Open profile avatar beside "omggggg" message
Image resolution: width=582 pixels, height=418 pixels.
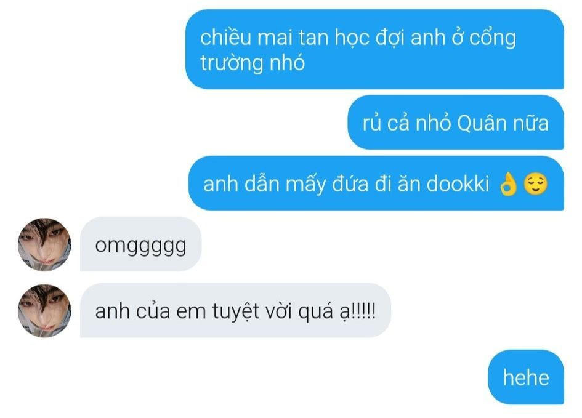pyautogui.click(x=44, y=244)
